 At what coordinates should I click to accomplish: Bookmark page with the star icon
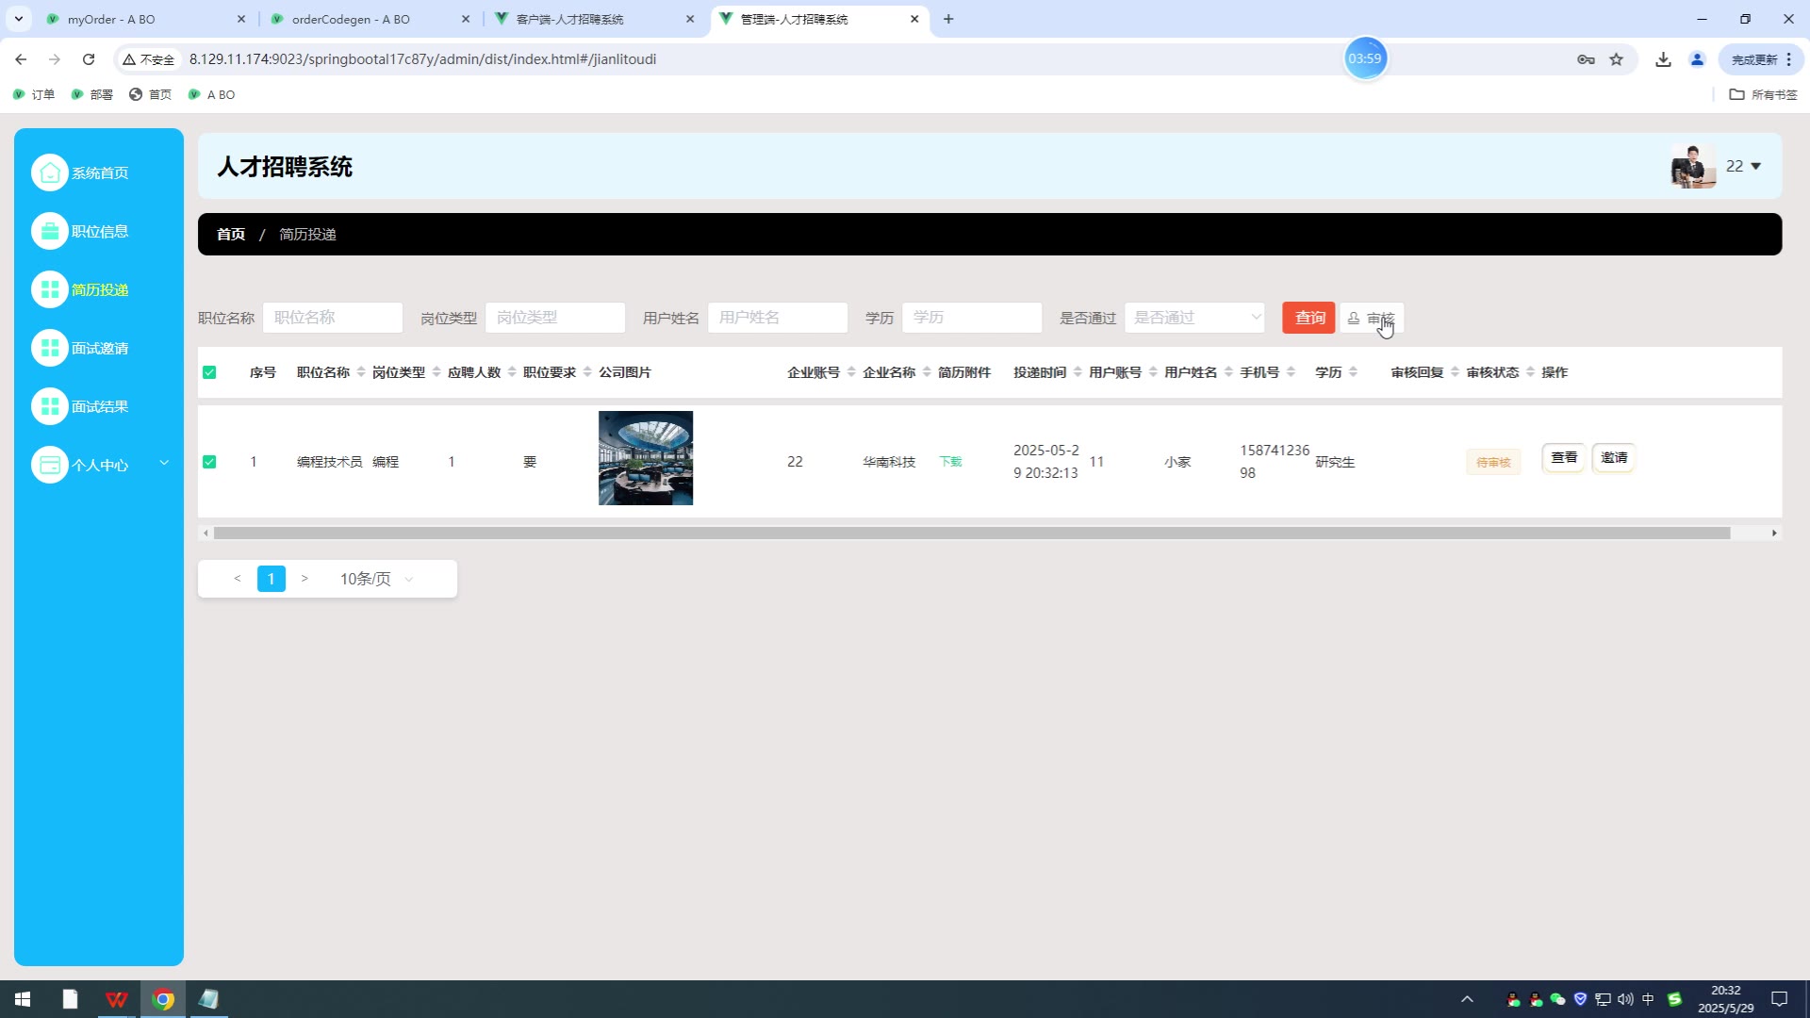[1617, 59]
